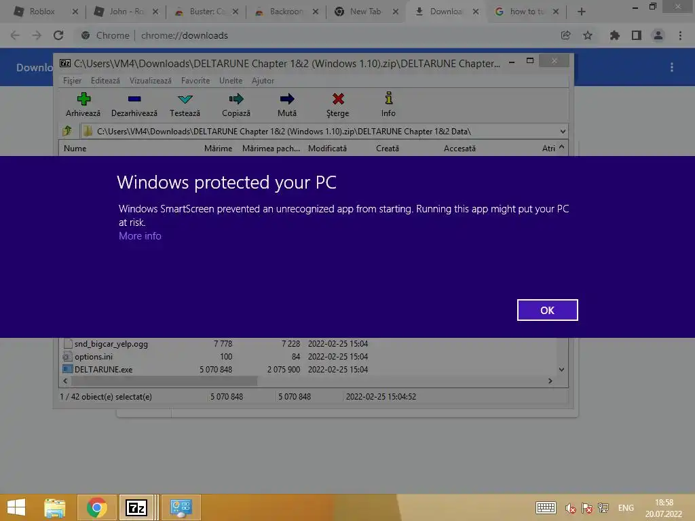Open Chrome three-dot main menu
Viewport: 695px width, 521px height.
pyautogui.click(x=680, y=35)
